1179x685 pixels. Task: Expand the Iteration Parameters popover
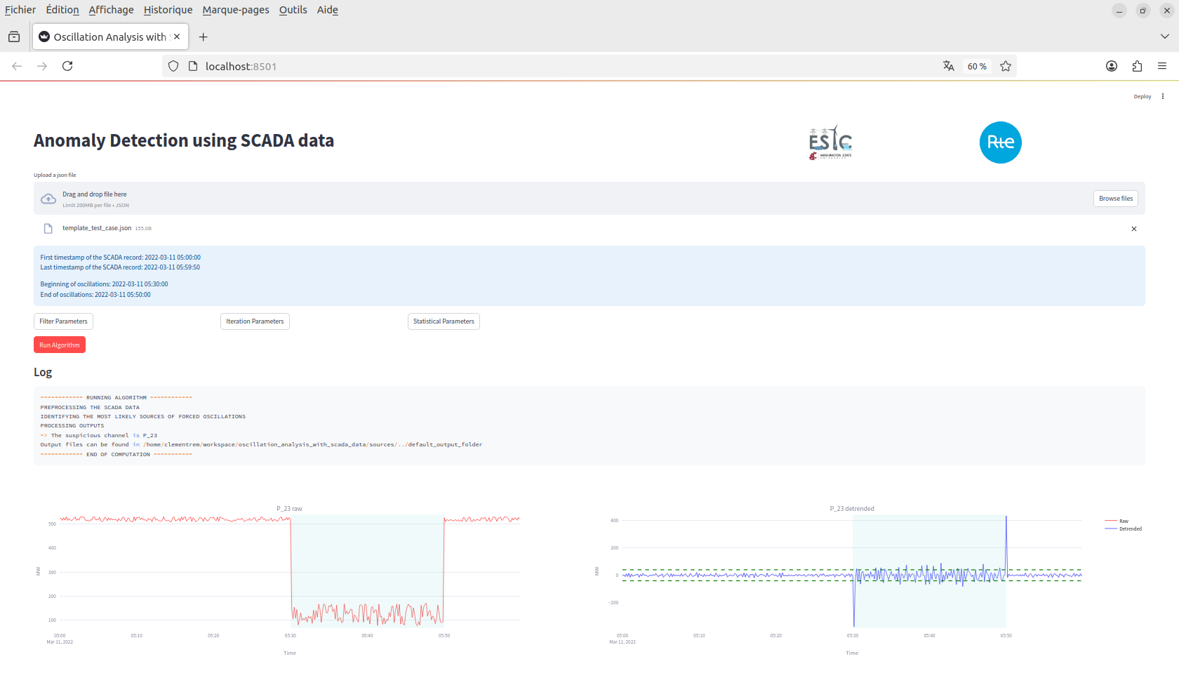tap(255, 321)
